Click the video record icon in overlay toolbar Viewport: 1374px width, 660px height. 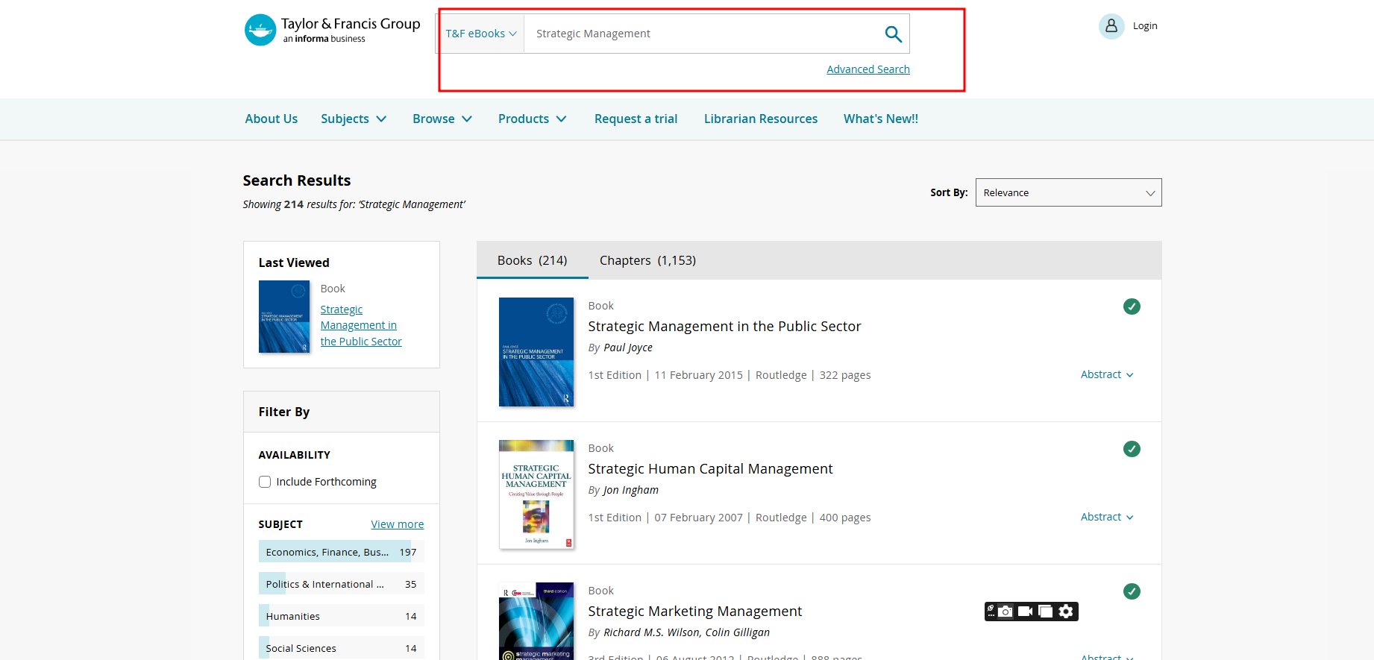[1026, 612]
